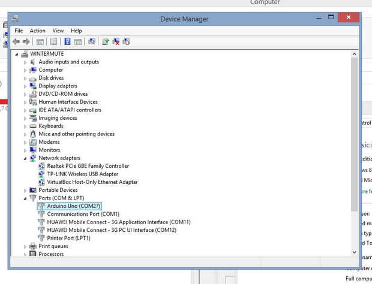Viewport: 372px width, 284px height.
Task: Select Printer Port (LPT1) label
Action: tap(68, 238)
